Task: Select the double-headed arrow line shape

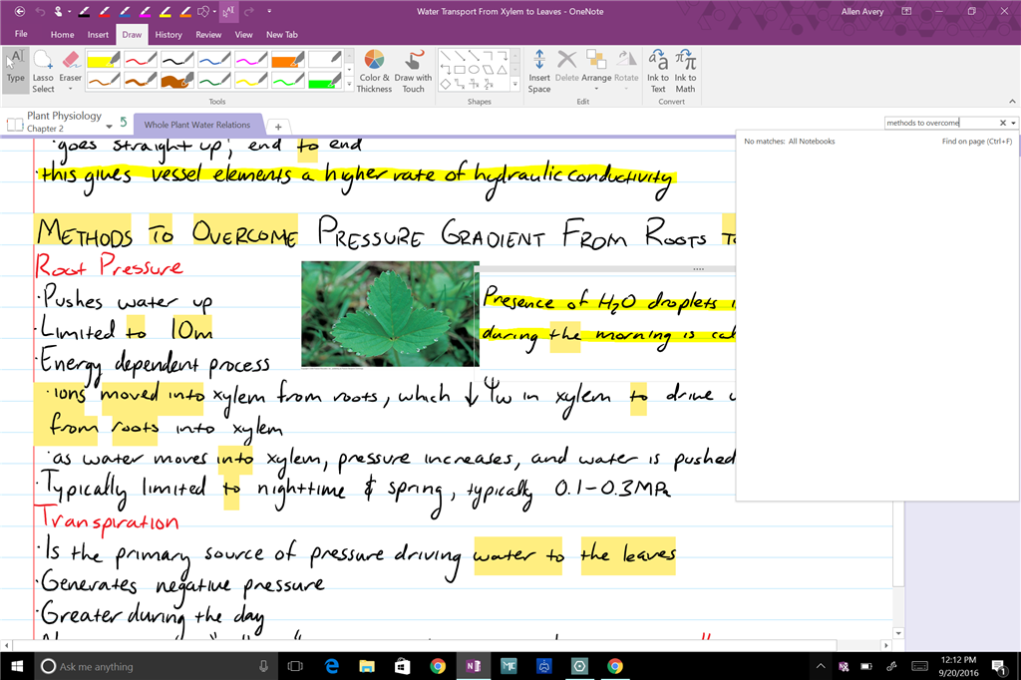Action: 474,56
